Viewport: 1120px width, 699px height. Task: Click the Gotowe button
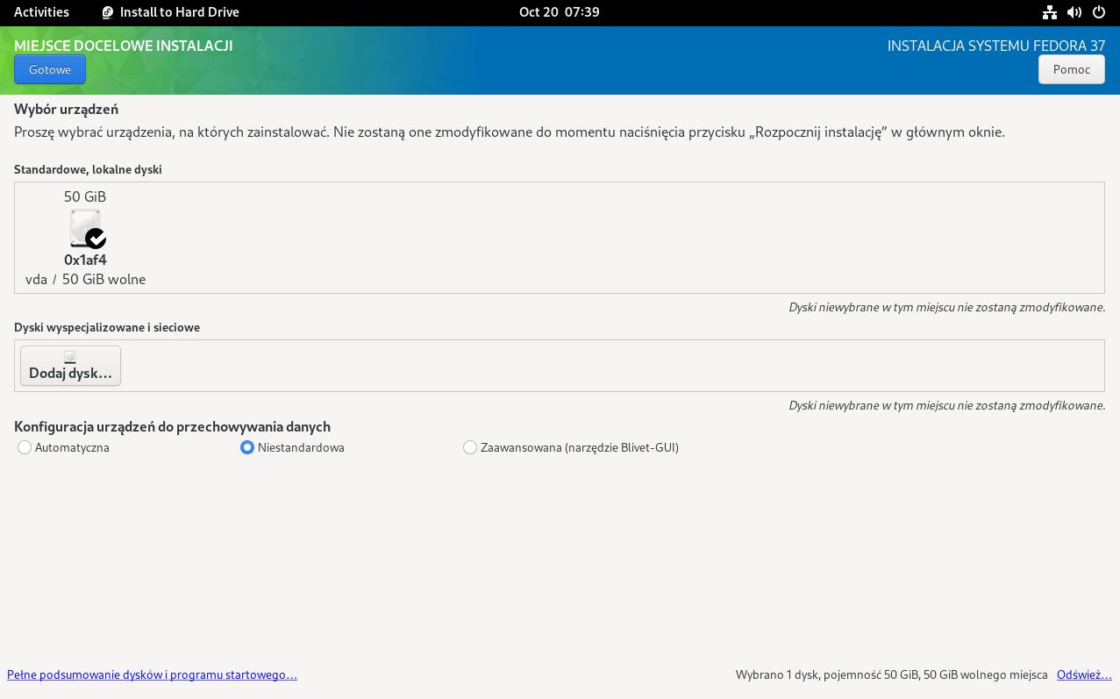tap(50, 69)
